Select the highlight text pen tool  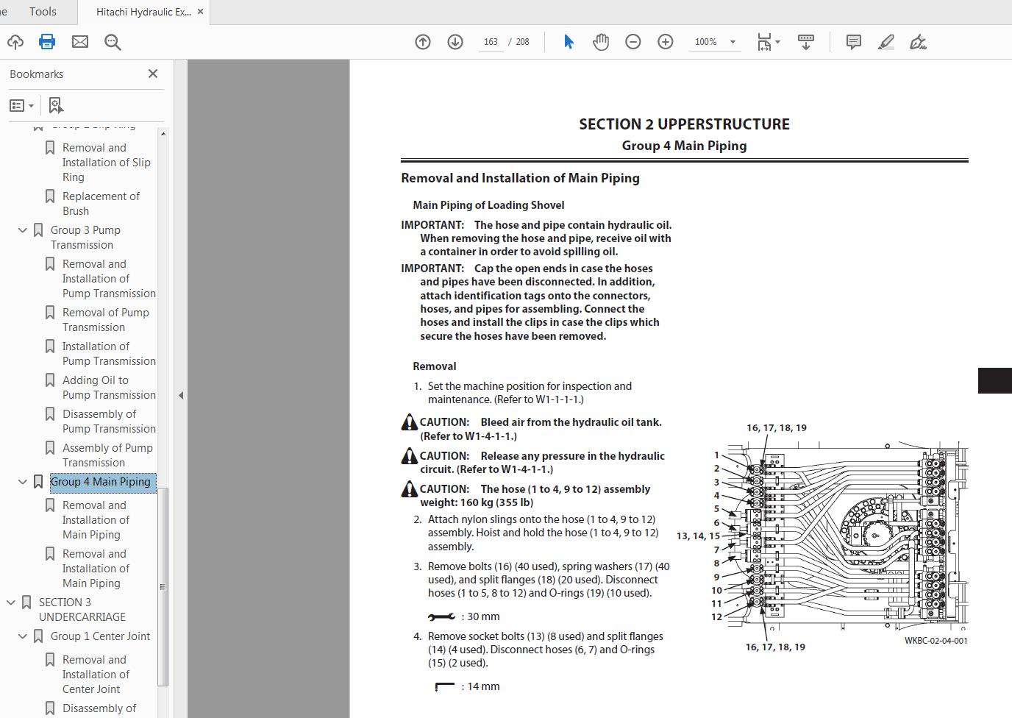[x=886, y=42]
